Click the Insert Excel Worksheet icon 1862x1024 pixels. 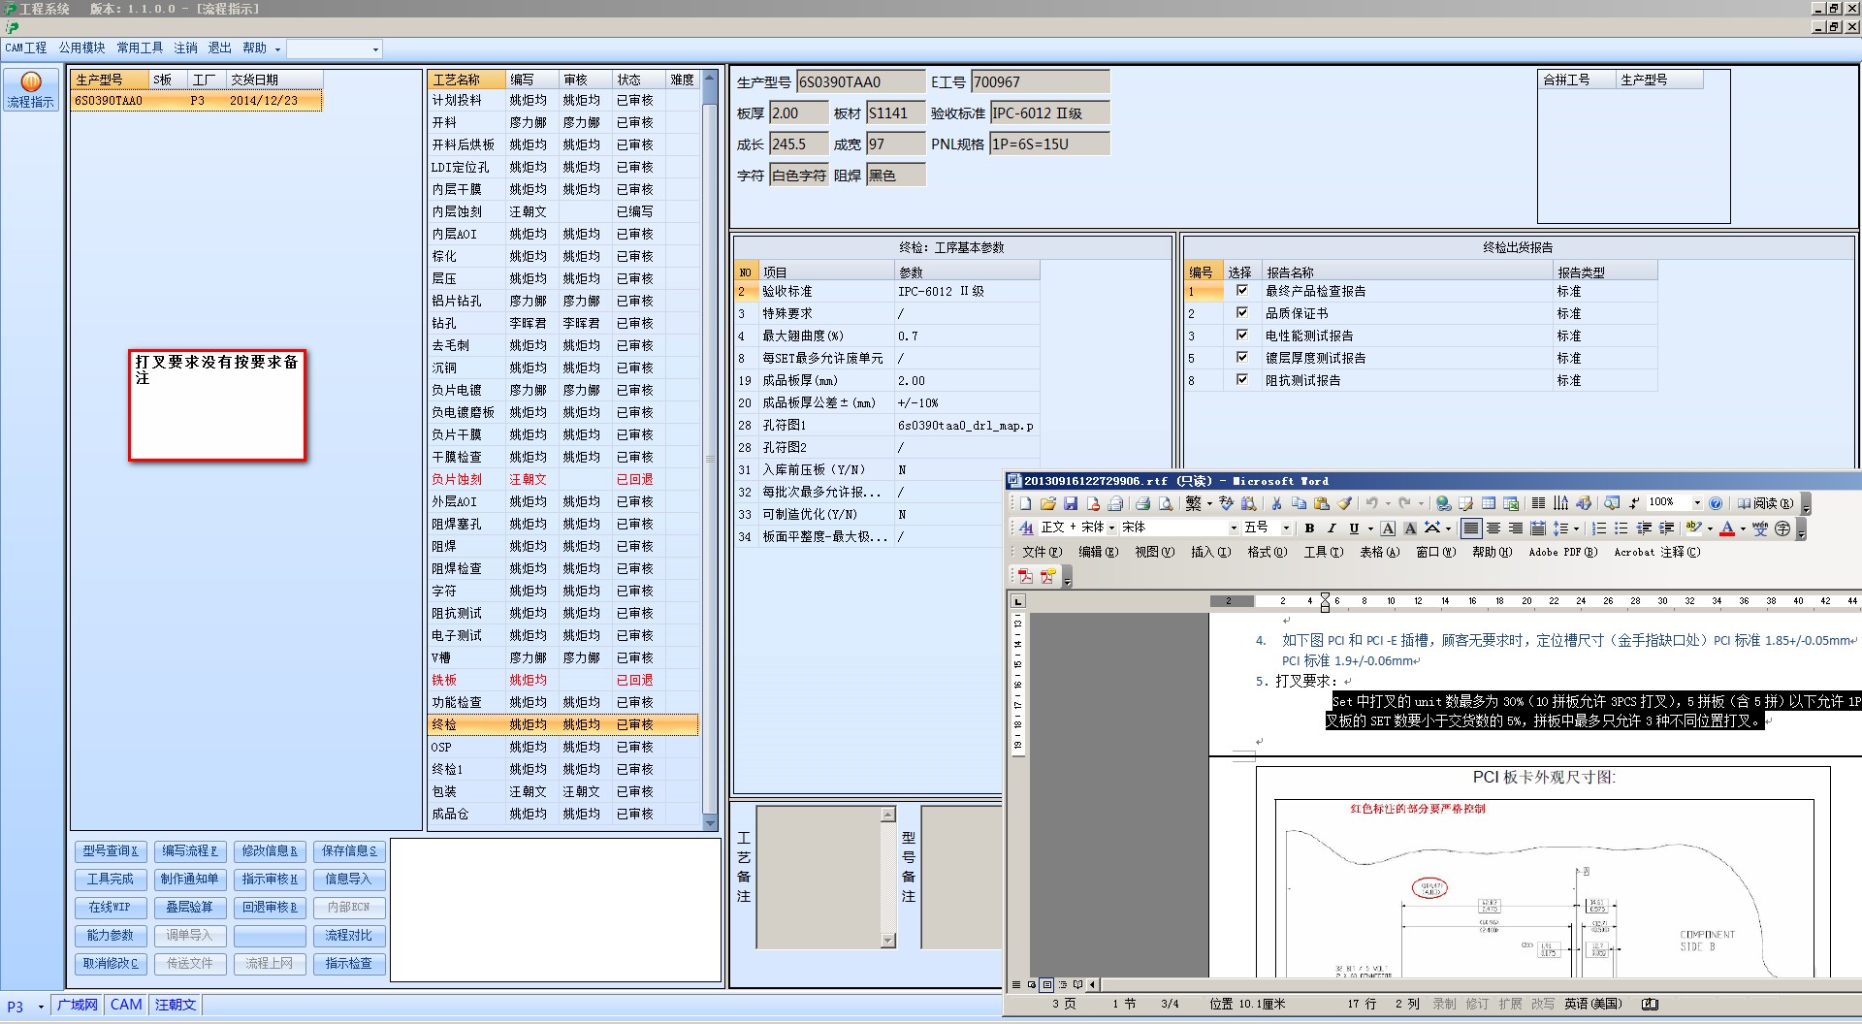(1511, 503)
